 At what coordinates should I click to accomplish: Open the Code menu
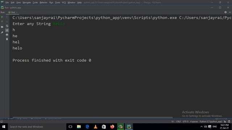click(x=35, y=3)
